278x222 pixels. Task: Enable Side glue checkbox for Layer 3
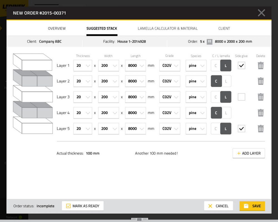click(241, 97)
